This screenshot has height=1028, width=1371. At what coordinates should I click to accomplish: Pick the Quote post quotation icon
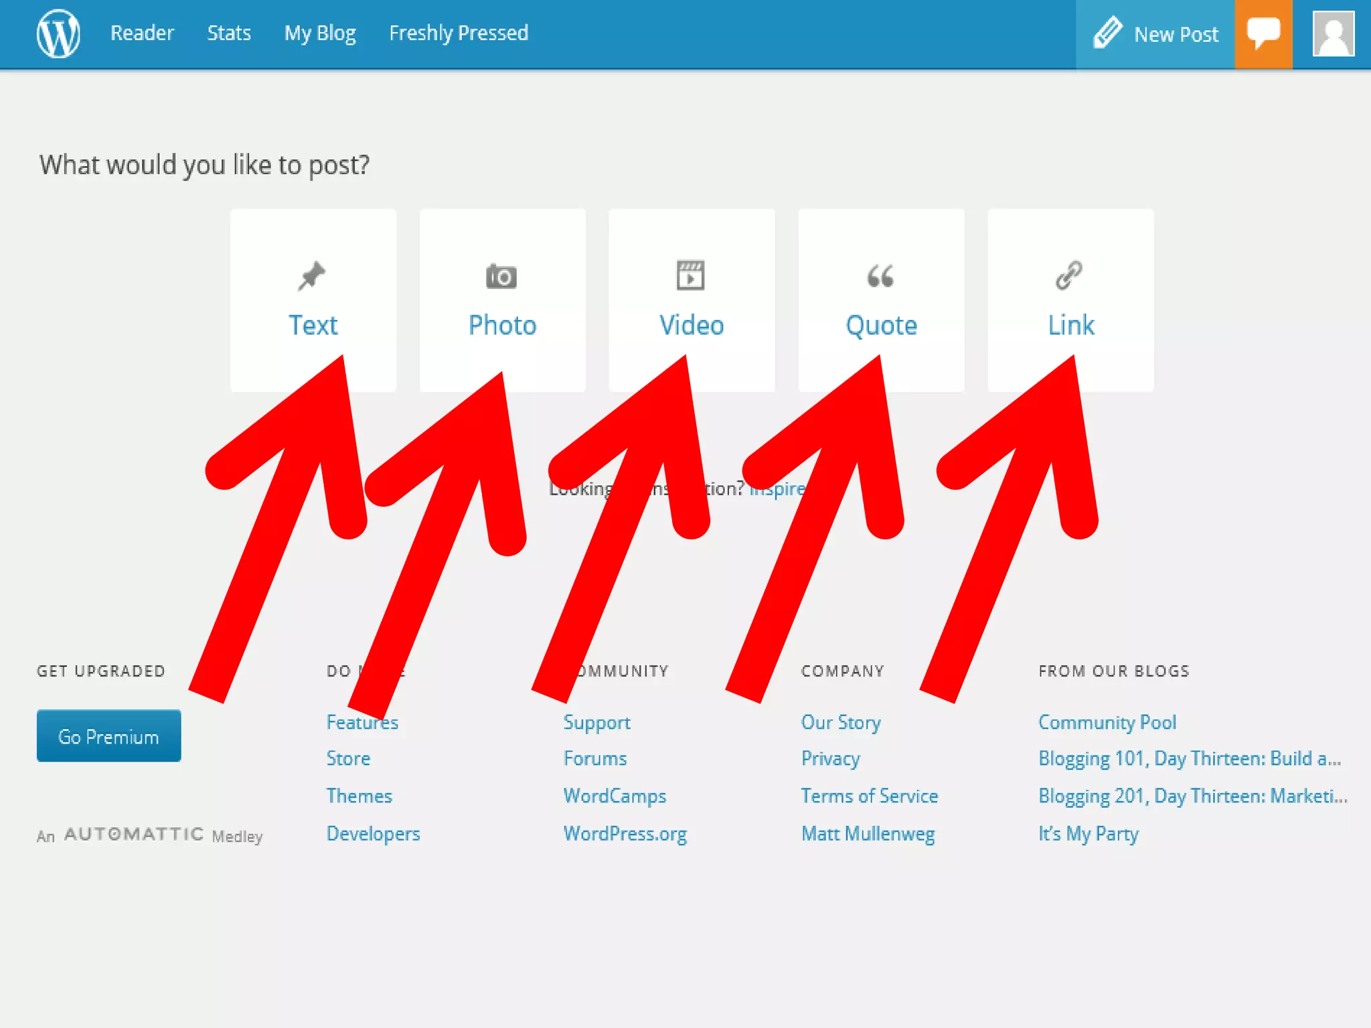pos(880,276)
